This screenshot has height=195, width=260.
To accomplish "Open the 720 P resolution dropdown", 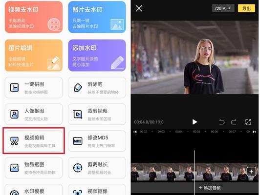I will (x=223, y=8).
